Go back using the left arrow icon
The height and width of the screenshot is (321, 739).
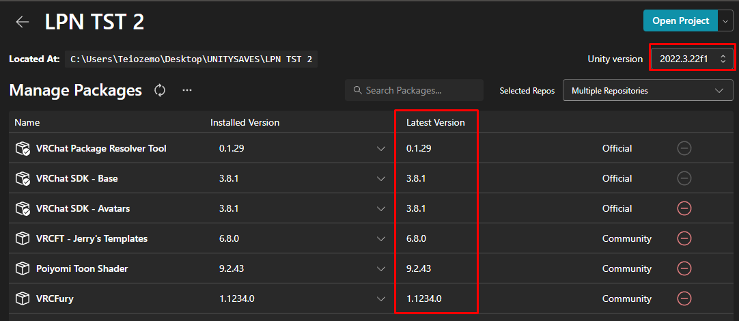click(x=22, y=22)
